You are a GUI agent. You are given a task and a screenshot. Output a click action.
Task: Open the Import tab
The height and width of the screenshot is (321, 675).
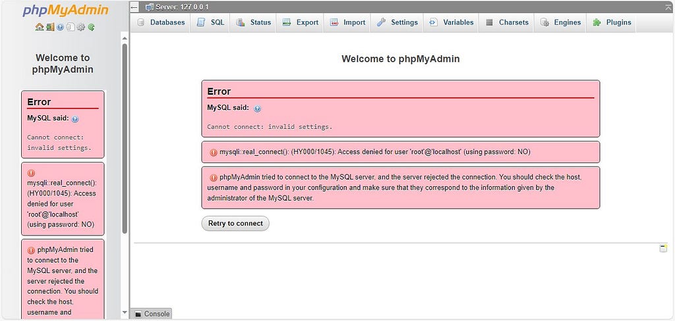[348, 22]
